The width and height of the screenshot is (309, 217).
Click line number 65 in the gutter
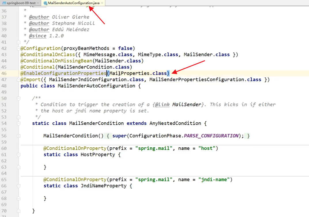coord(4,180)
